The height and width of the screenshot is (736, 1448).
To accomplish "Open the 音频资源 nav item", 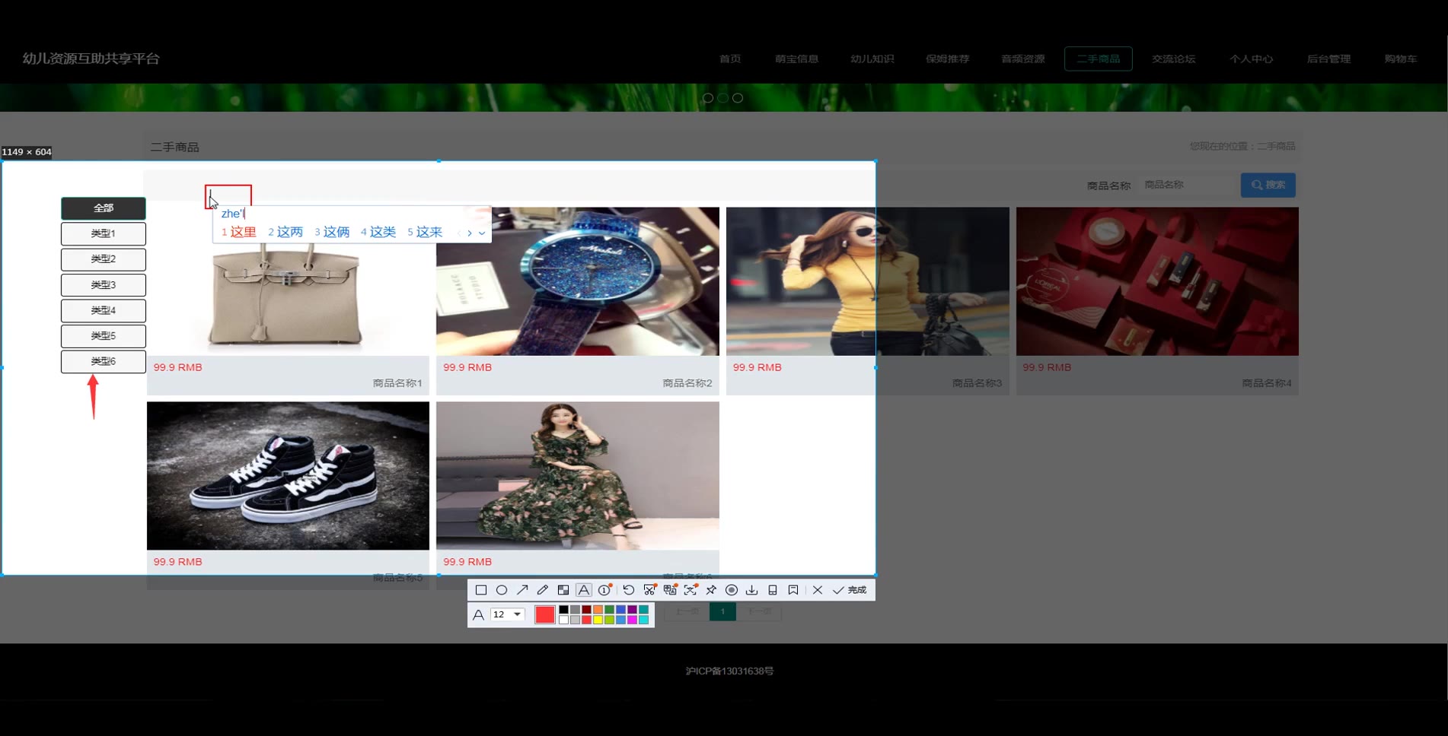I will point(1022,59).
